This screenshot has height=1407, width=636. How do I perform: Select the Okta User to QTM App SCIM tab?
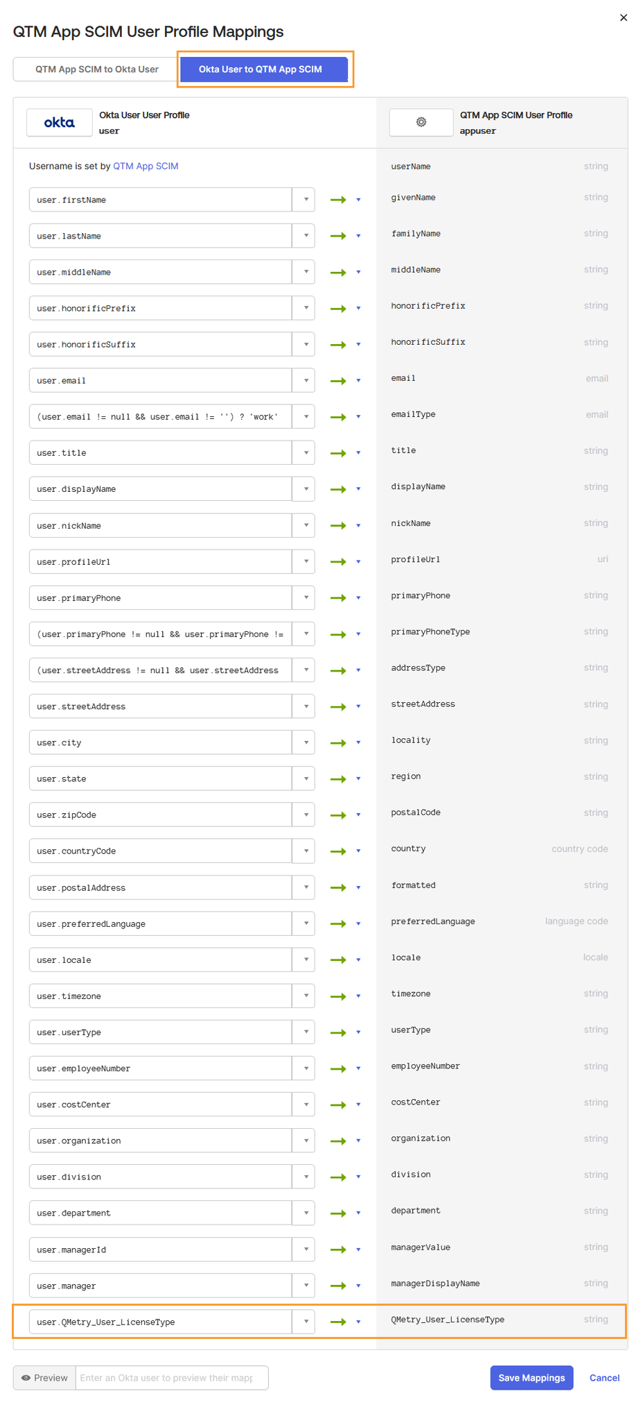point(264,69)
